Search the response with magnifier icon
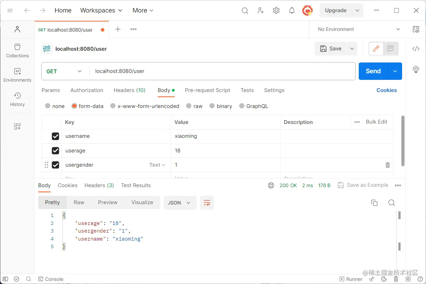This screenshot has height=284, width=426. tap(392, 203)
